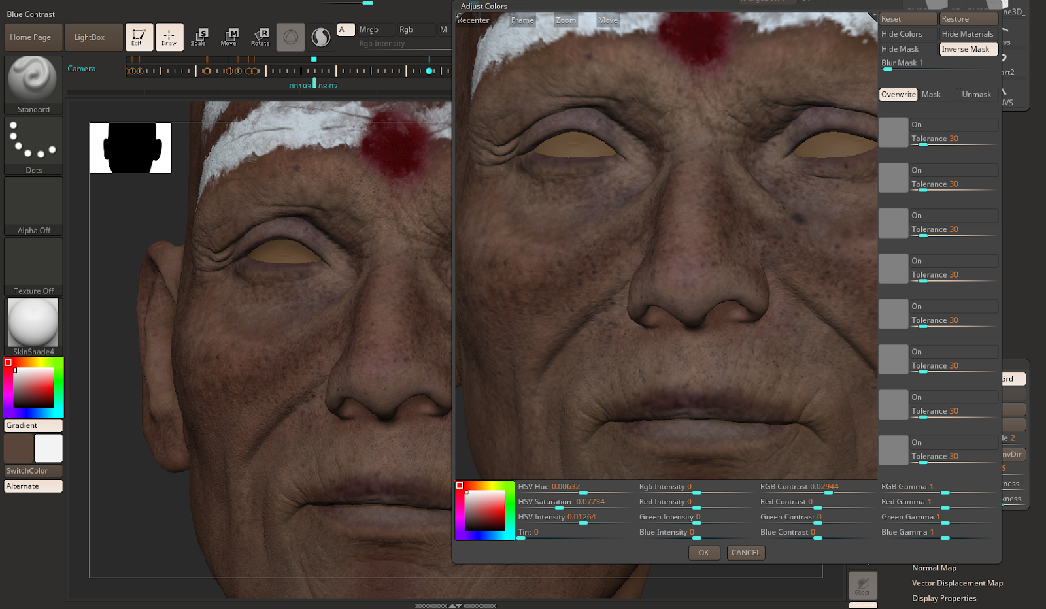Select the Draw mode tool

[169, 37]
